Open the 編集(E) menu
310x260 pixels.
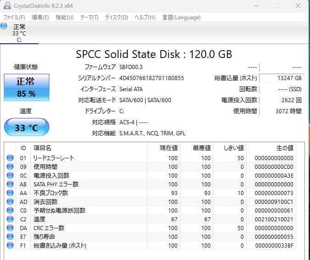pyautogui.click(x=40, y=17)
